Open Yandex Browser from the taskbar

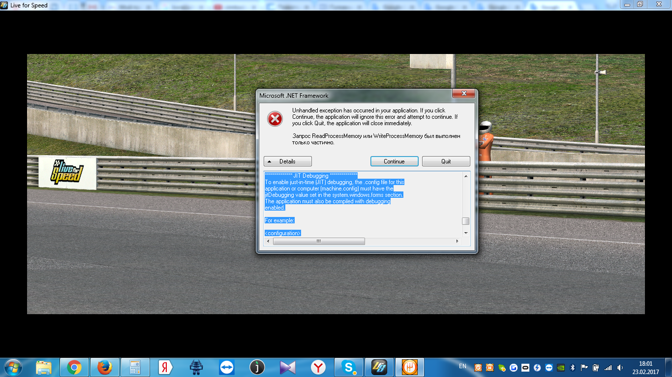pos(318,367)
